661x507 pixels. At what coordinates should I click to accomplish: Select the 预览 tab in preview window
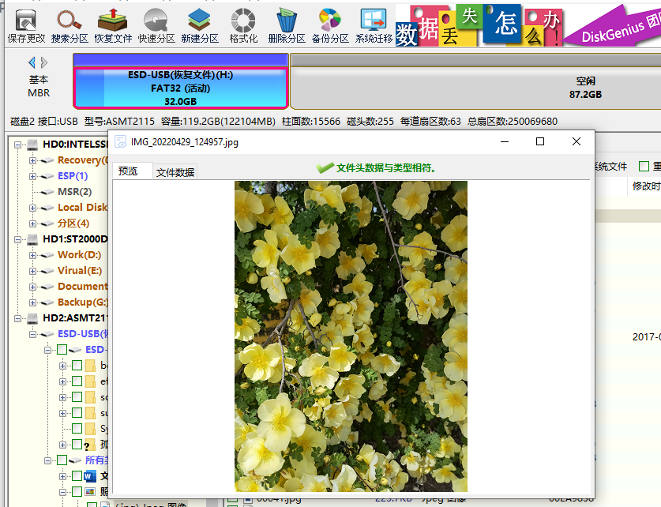click(x=128, y=171)
